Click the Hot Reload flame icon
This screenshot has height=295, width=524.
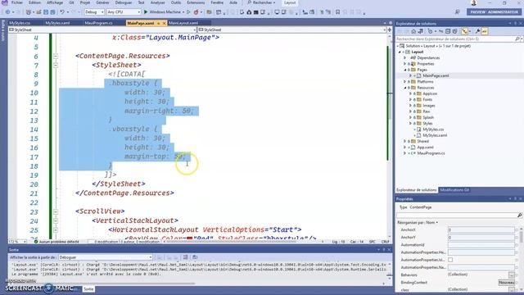[x=196, y=12]
